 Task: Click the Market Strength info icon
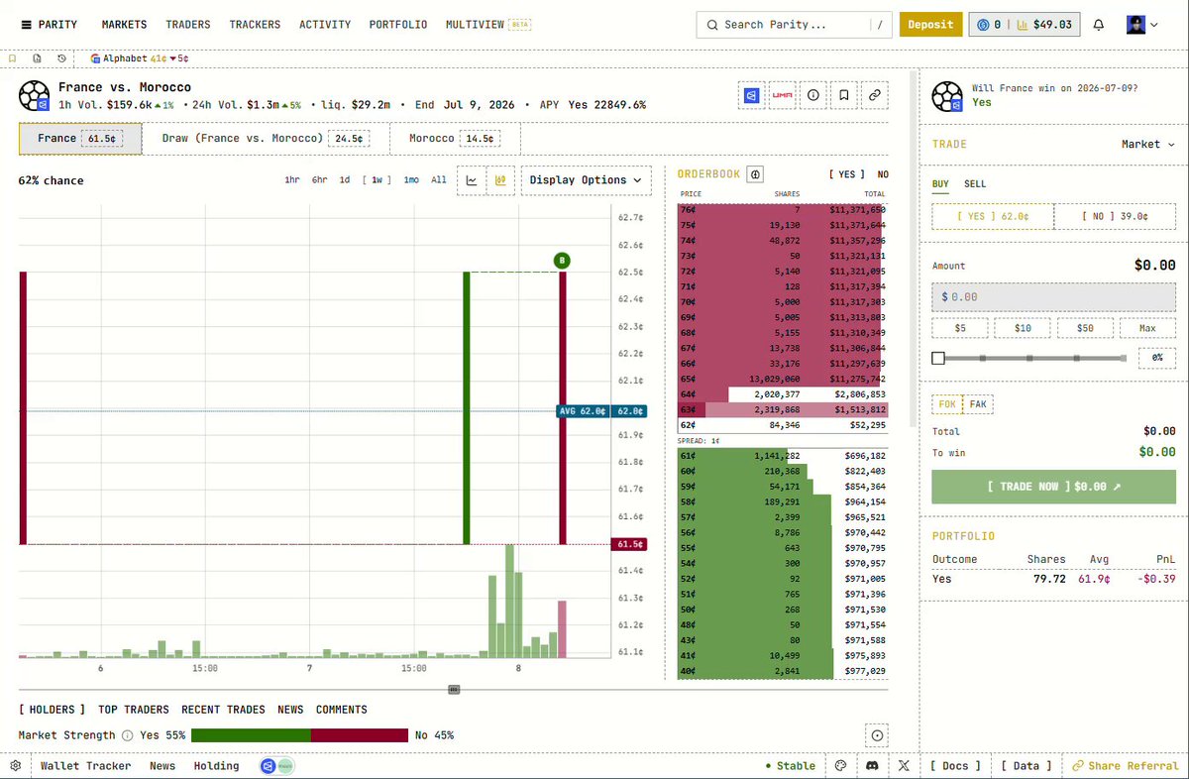[126, 735]
